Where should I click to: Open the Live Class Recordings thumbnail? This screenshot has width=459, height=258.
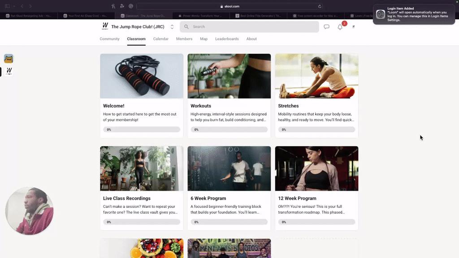[142, 168]
